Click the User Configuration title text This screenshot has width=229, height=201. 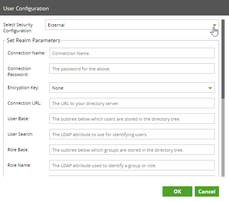tap(26, 9)
